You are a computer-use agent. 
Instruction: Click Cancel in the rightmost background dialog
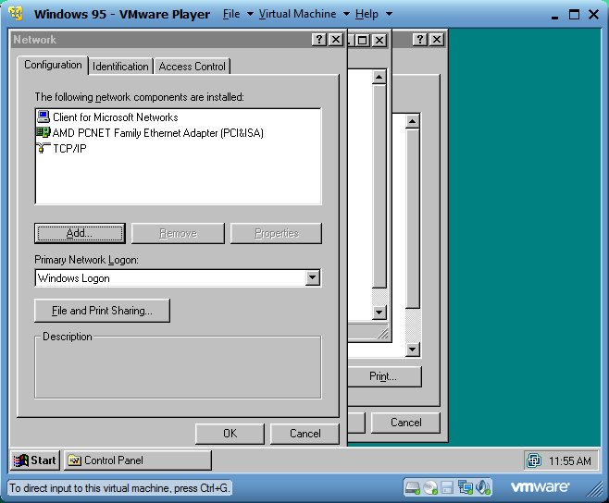pyautogui.click(x=406, y=423)
